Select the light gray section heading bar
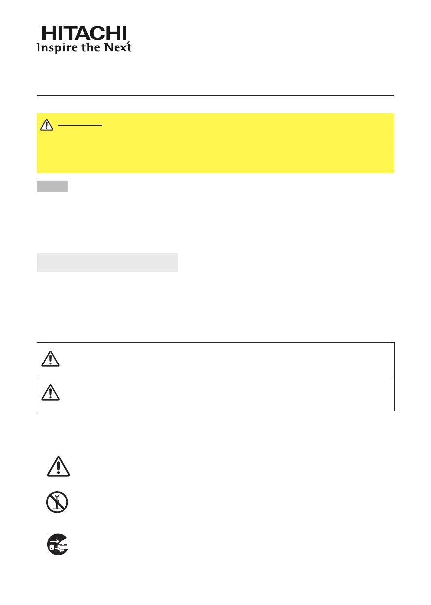Screen dimensions: 431x605 [107, 262]
